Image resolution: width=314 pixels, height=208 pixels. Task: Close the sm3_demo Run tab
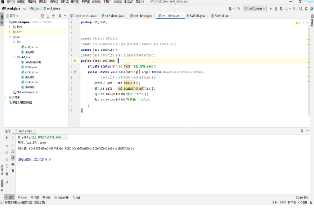34,131
